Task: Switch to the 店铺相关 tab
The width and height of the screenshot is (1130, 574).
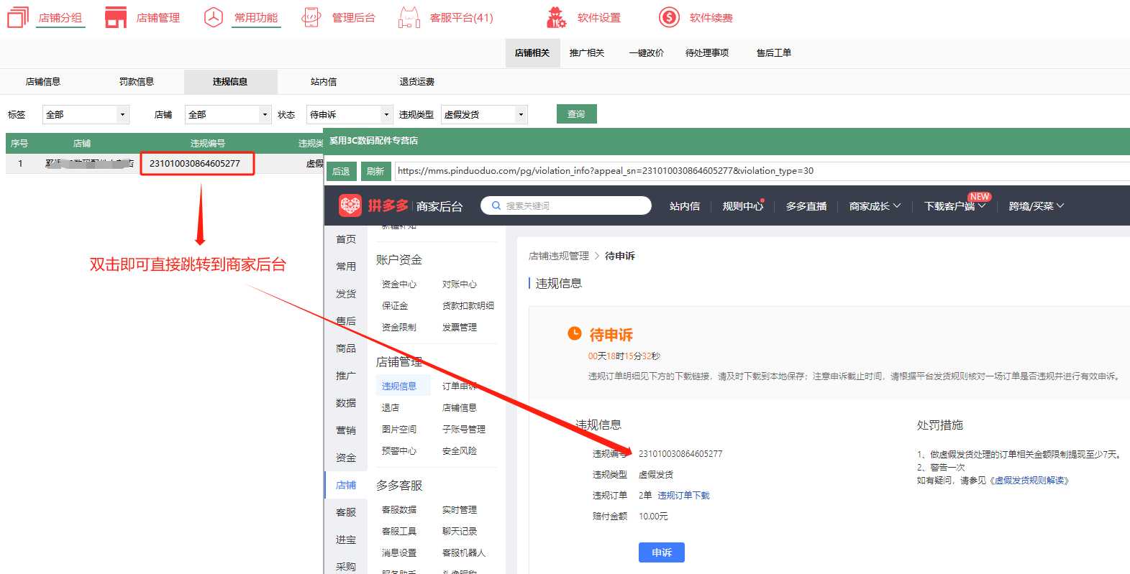Action: click(x=532, y=53)
